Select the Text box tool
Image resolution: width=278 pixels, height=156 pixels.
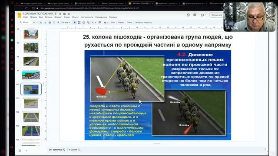79,23
